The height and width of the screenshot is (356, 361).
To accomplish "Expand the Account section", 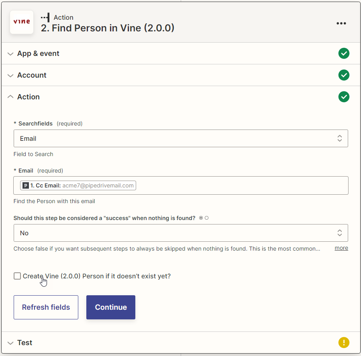I will click(x=10, y=75).
